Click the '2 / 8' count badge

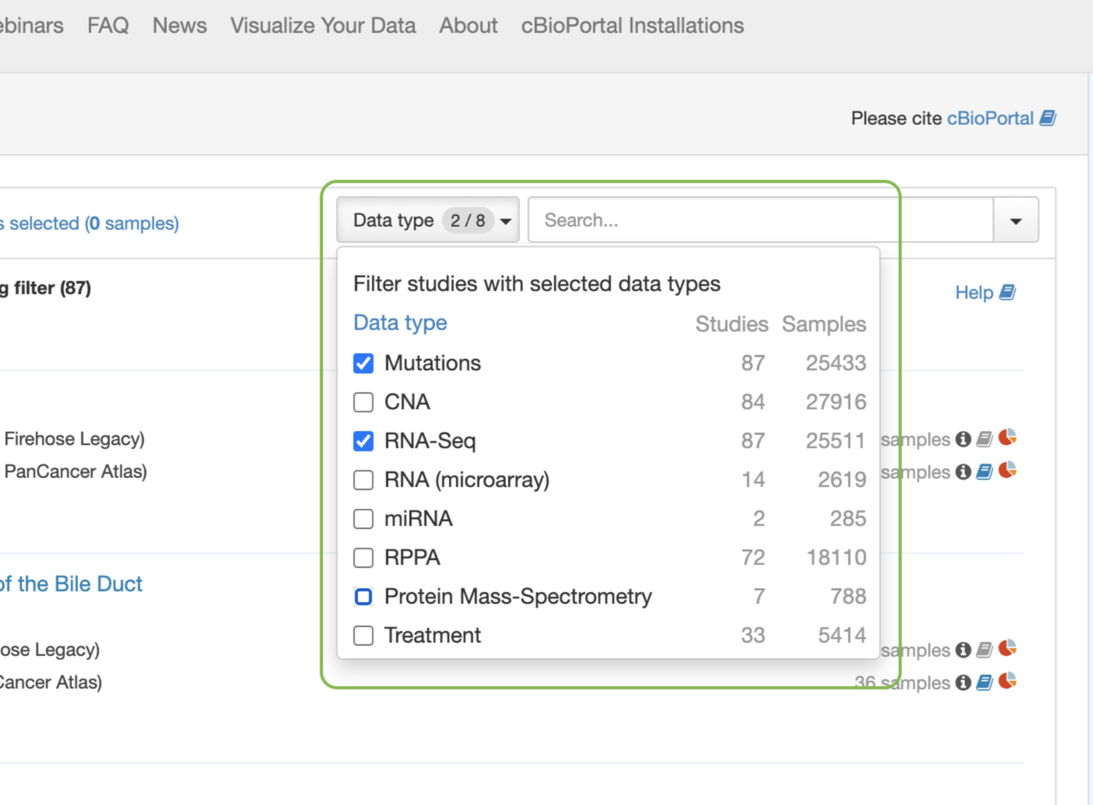coord(468,220)
